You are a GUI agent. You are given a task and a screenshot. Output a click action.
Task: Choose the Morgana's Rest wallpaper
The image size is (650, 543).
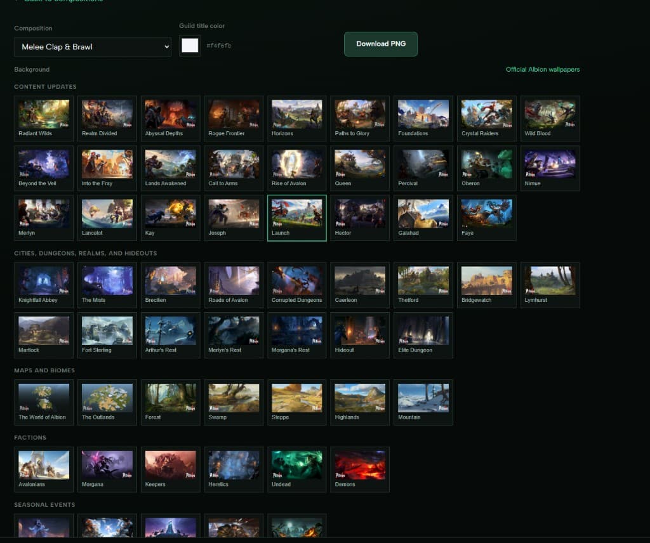point(297,335)
